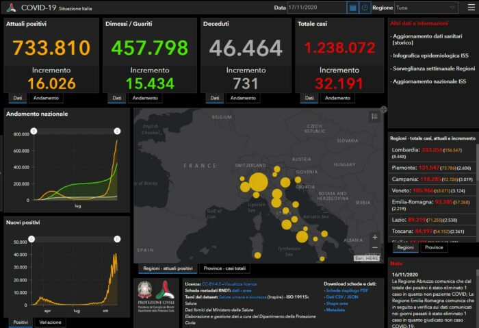
Task: Select Province tab in regions list
Action: tap(434, 247)
